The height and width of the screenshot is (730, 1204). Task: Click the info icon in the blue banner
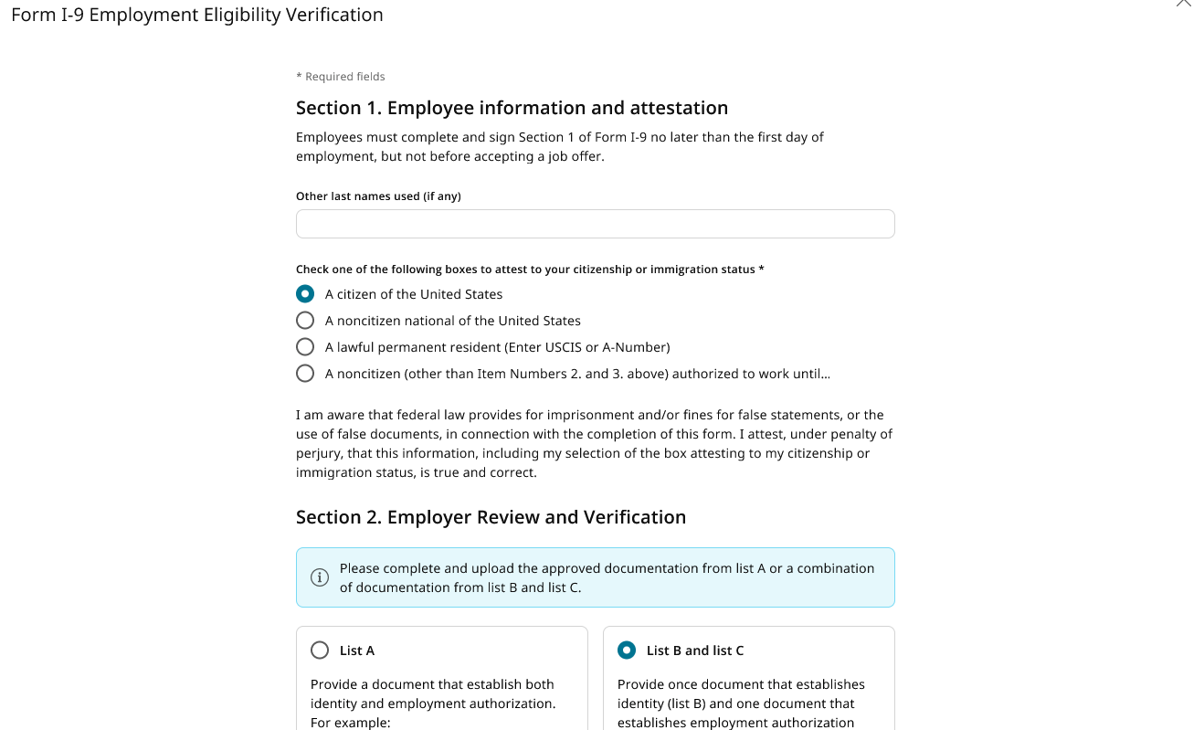coord(320,577)
